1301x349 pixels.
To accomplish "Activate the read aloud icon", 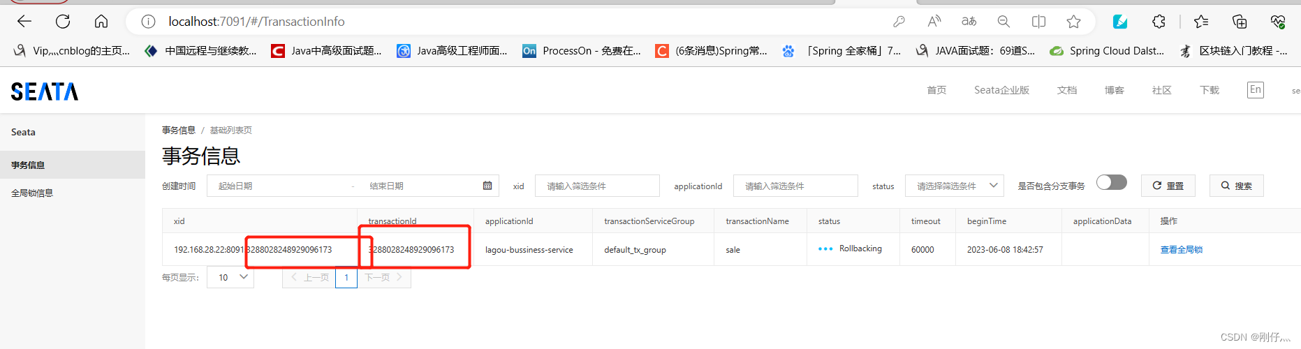I will (934, 22).
